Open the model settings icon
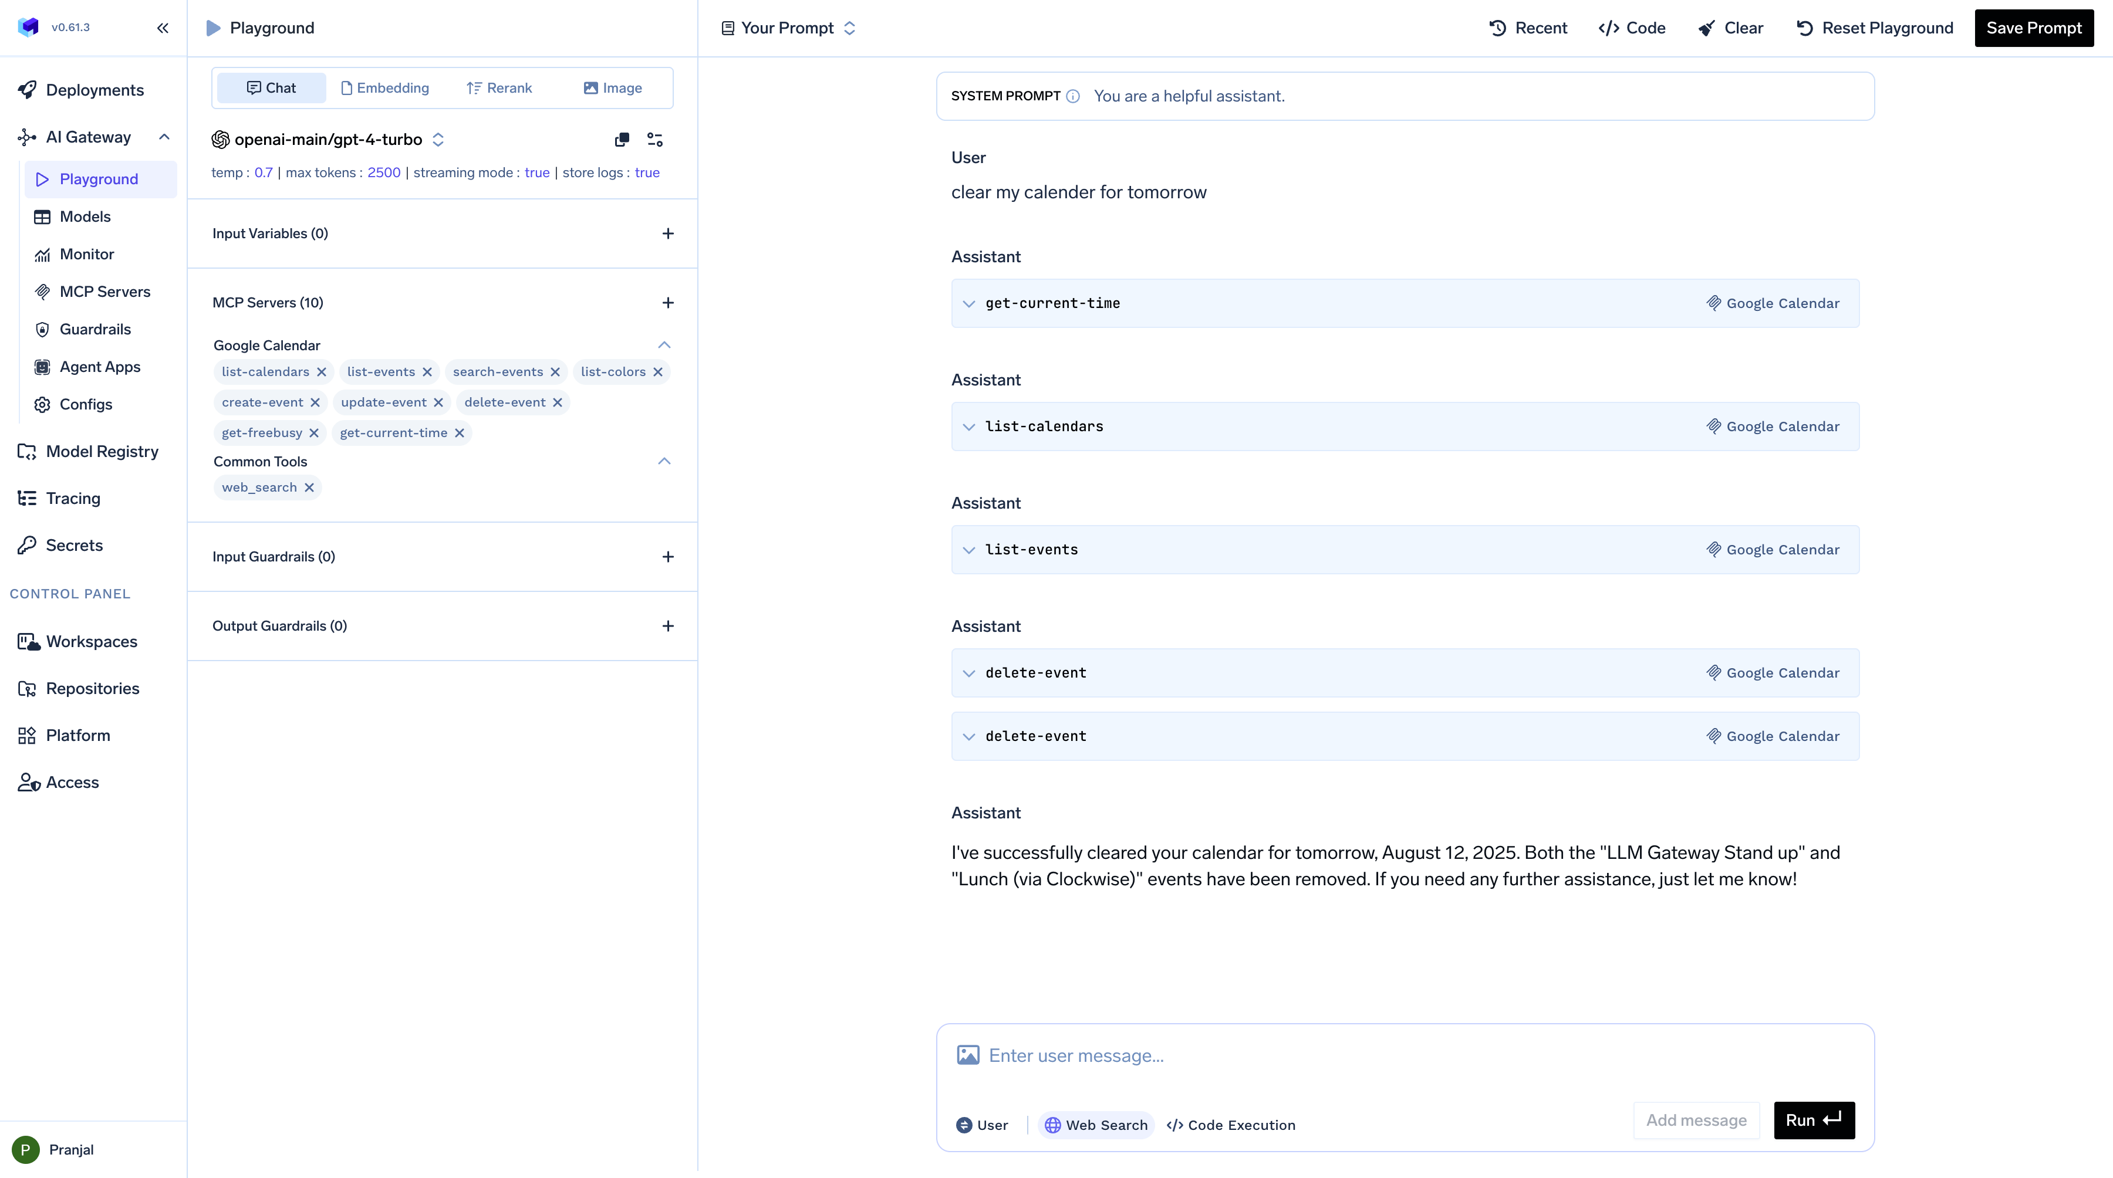 pyautogui.click(x=654, y=140)
